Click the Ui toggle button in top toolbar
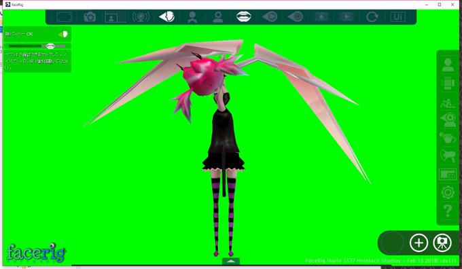462x269 pixels. pyautogui.click(x=398, y=17)
